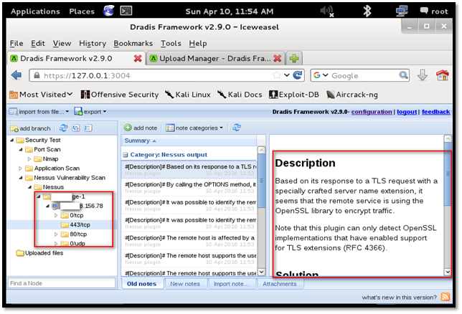Screen dimensions: 462x314
Task: Refresh the notes list
Action: (x=236, y=128)
